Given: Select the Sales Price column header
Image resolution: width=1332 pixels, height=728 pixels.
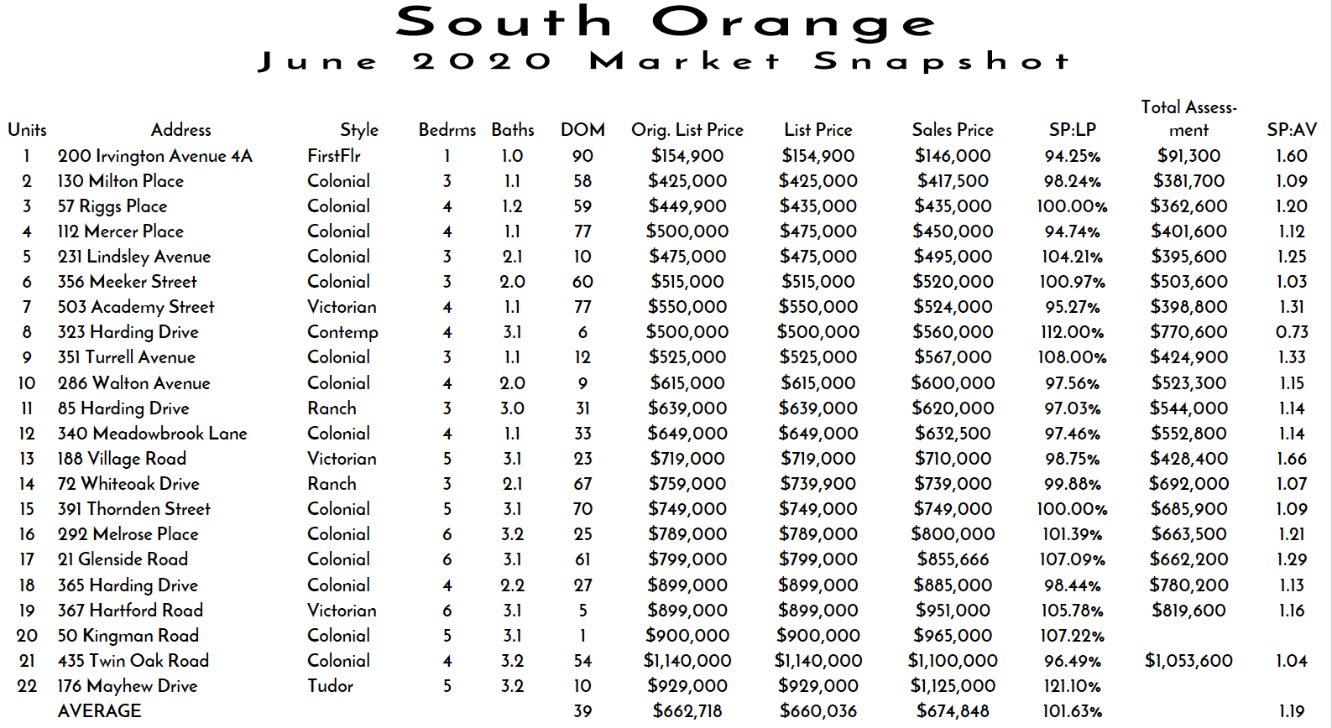Looking at the screenshot, I should point(953,130).
